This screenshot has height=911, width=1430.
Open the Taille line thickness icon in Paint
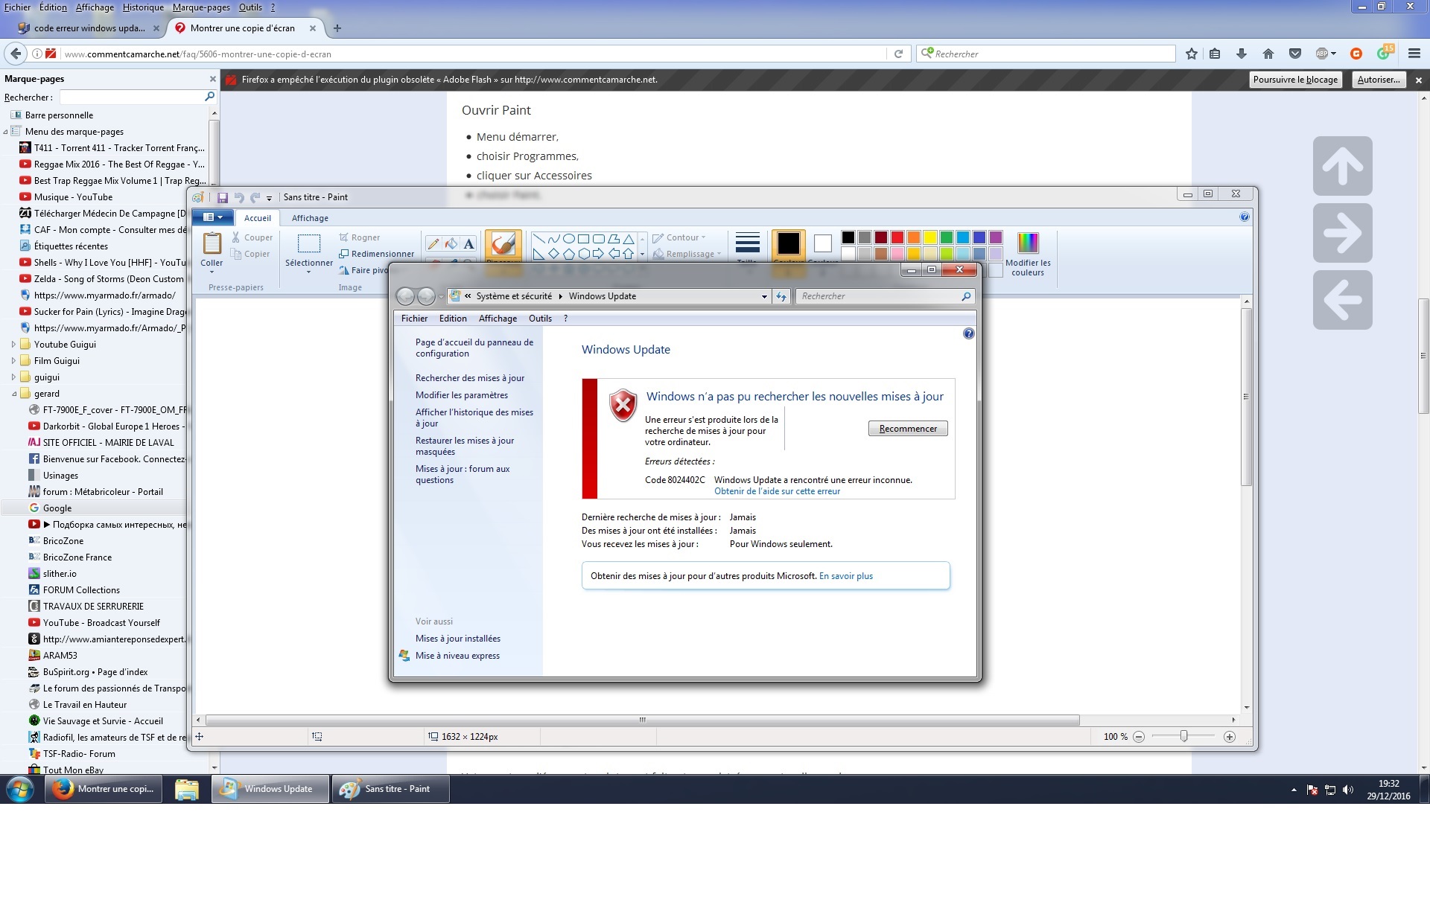click(x=747, y=243)
